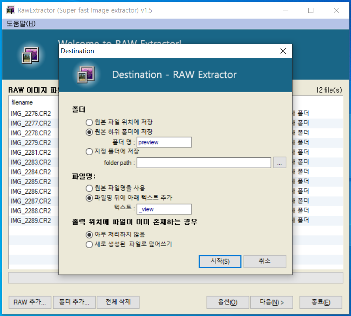
Task: Open folder browse dialog with ... button
Action: pos(280,163)
